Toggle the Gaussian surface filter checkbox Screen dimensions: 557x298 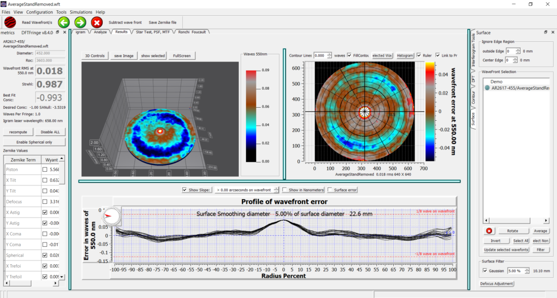pyautogui.click(x=485, y=271)
